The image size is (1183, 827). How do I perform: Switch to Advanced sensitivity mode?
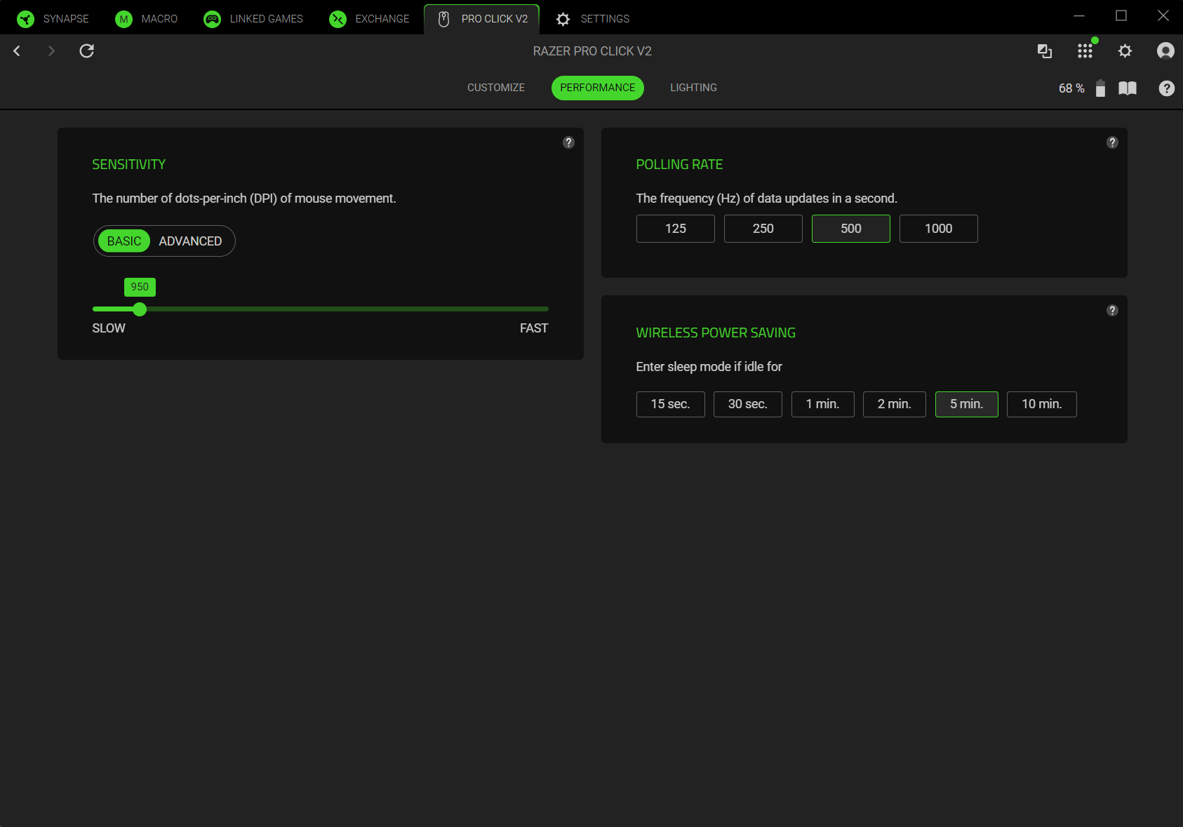[190, 241]
